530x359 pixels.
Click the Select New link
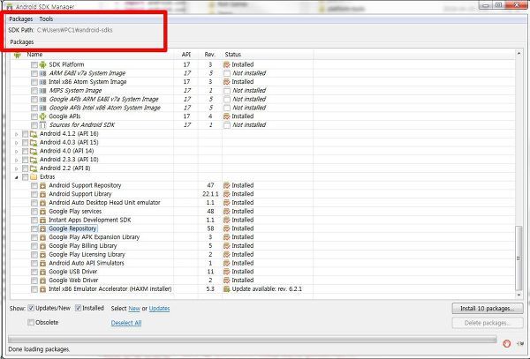134,309
